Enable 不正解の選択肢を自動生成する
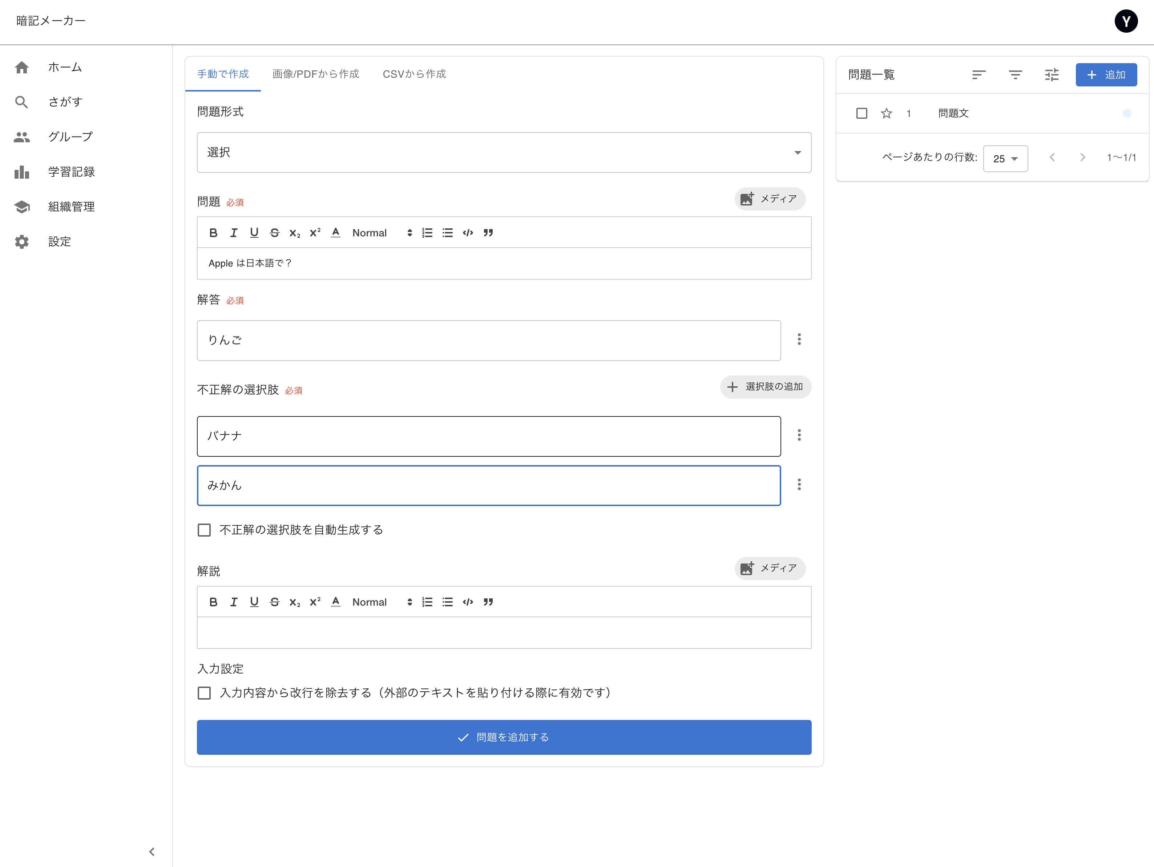This screenshot has width=1154, height=867. click(204, 530)
